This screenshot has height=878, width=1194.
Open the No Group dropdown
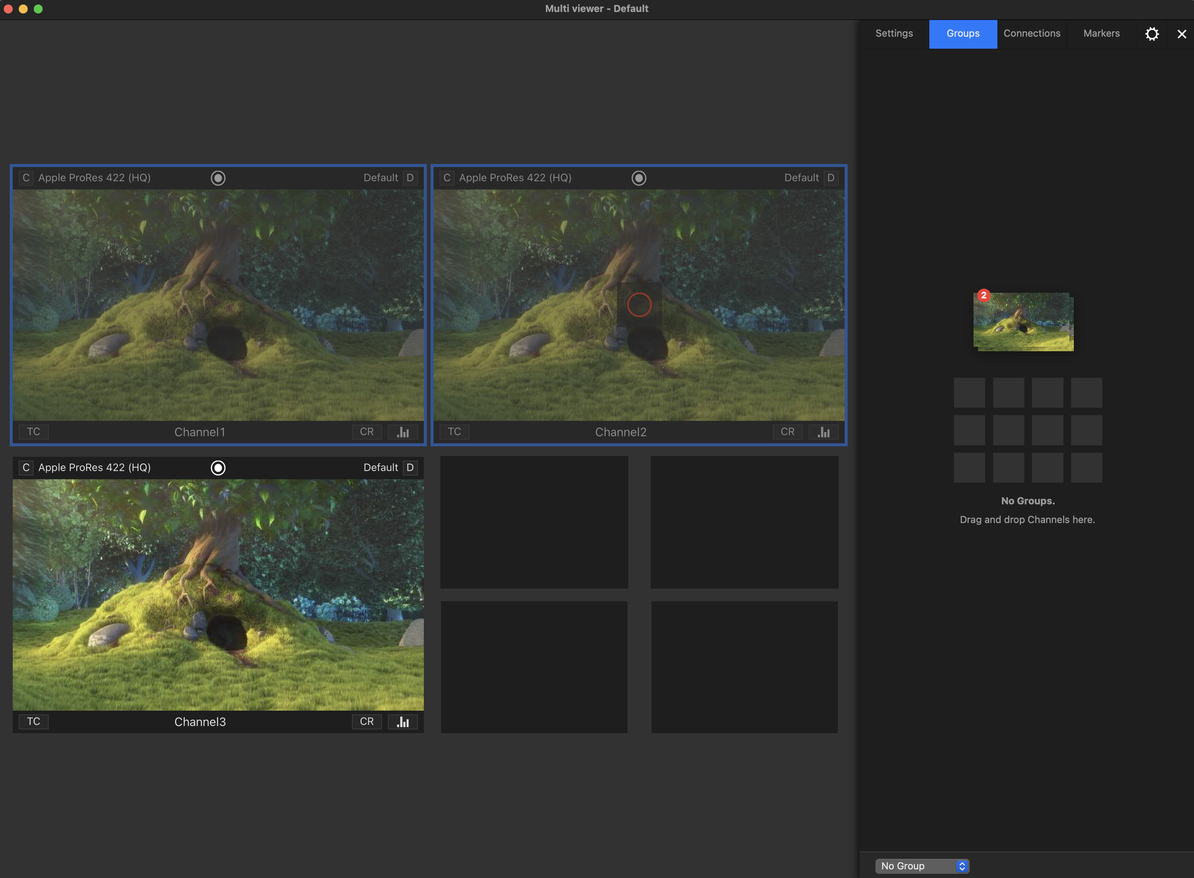click(922, 866)
